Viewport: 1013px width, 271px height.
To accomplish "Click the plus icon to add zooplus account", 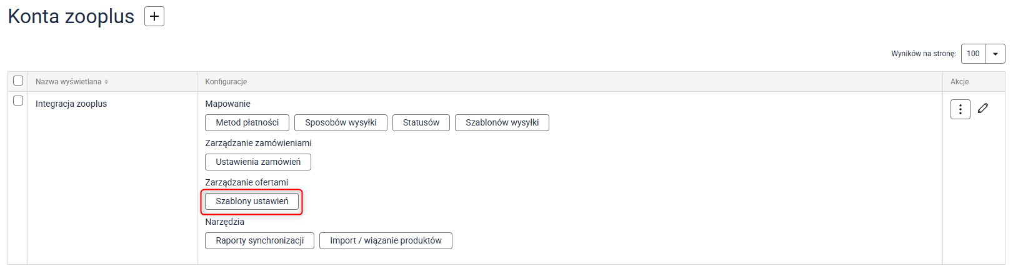I will pyautogui.click(x=154, y=16).
